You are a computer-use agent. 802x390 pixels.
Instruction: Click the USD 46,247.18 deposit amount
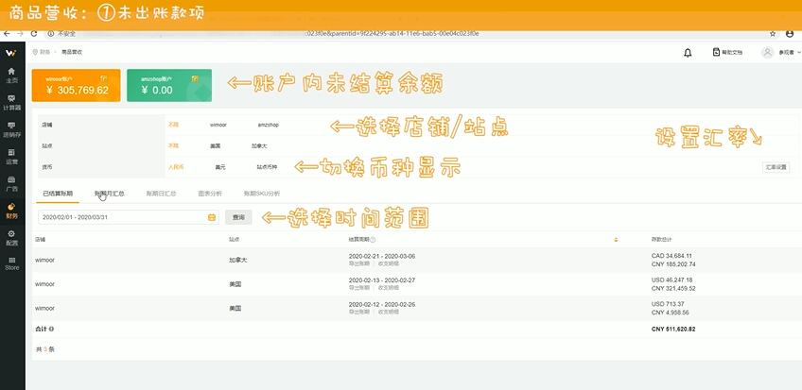671,280
